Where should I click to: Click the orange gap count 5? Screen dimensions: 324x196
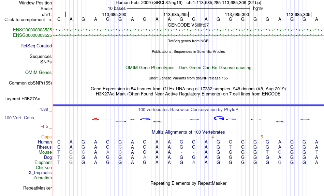(x=262, y=137)
